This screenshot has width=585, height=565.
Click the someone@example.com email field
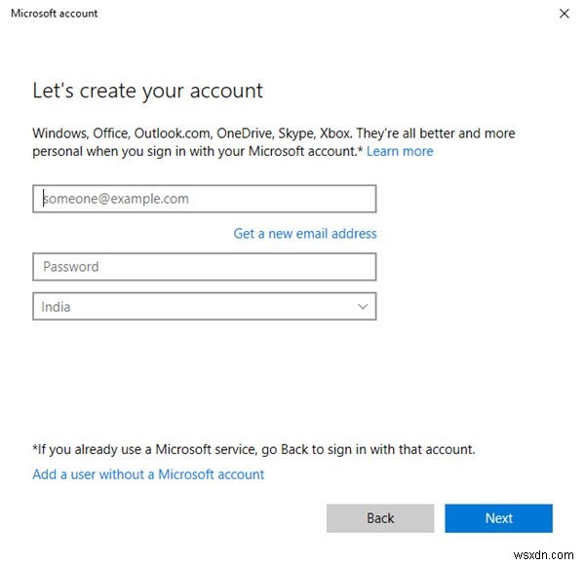pyautogui.click(x=204, y=199)
